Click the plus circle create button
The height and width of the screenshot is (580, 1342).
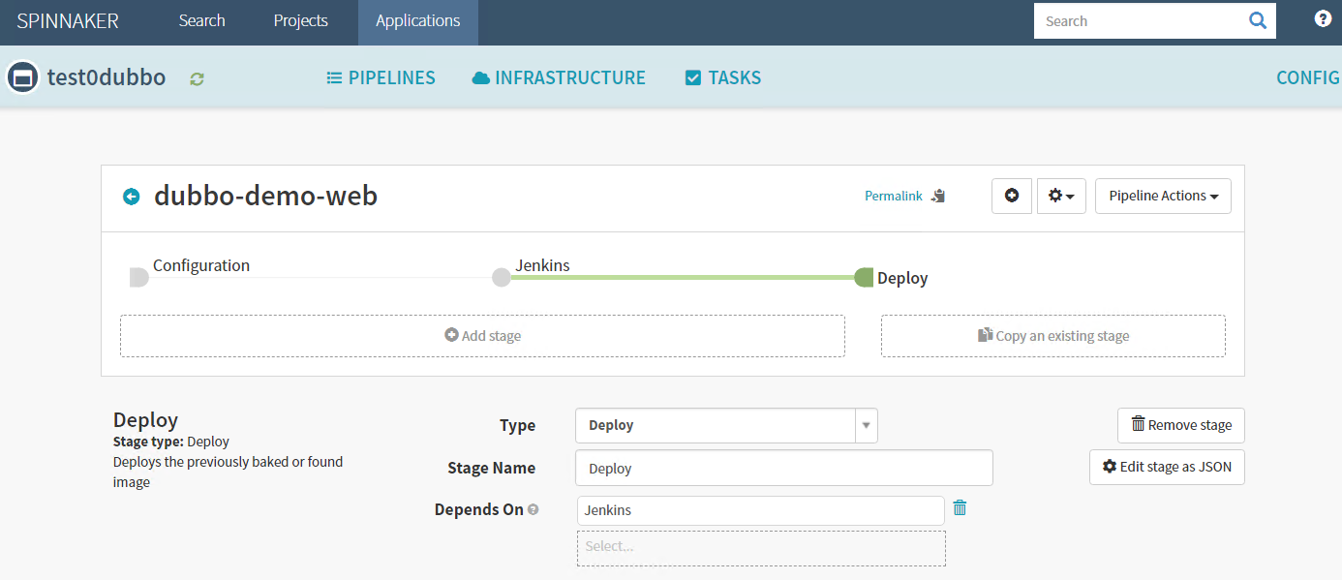click(x=1012, y=196)
